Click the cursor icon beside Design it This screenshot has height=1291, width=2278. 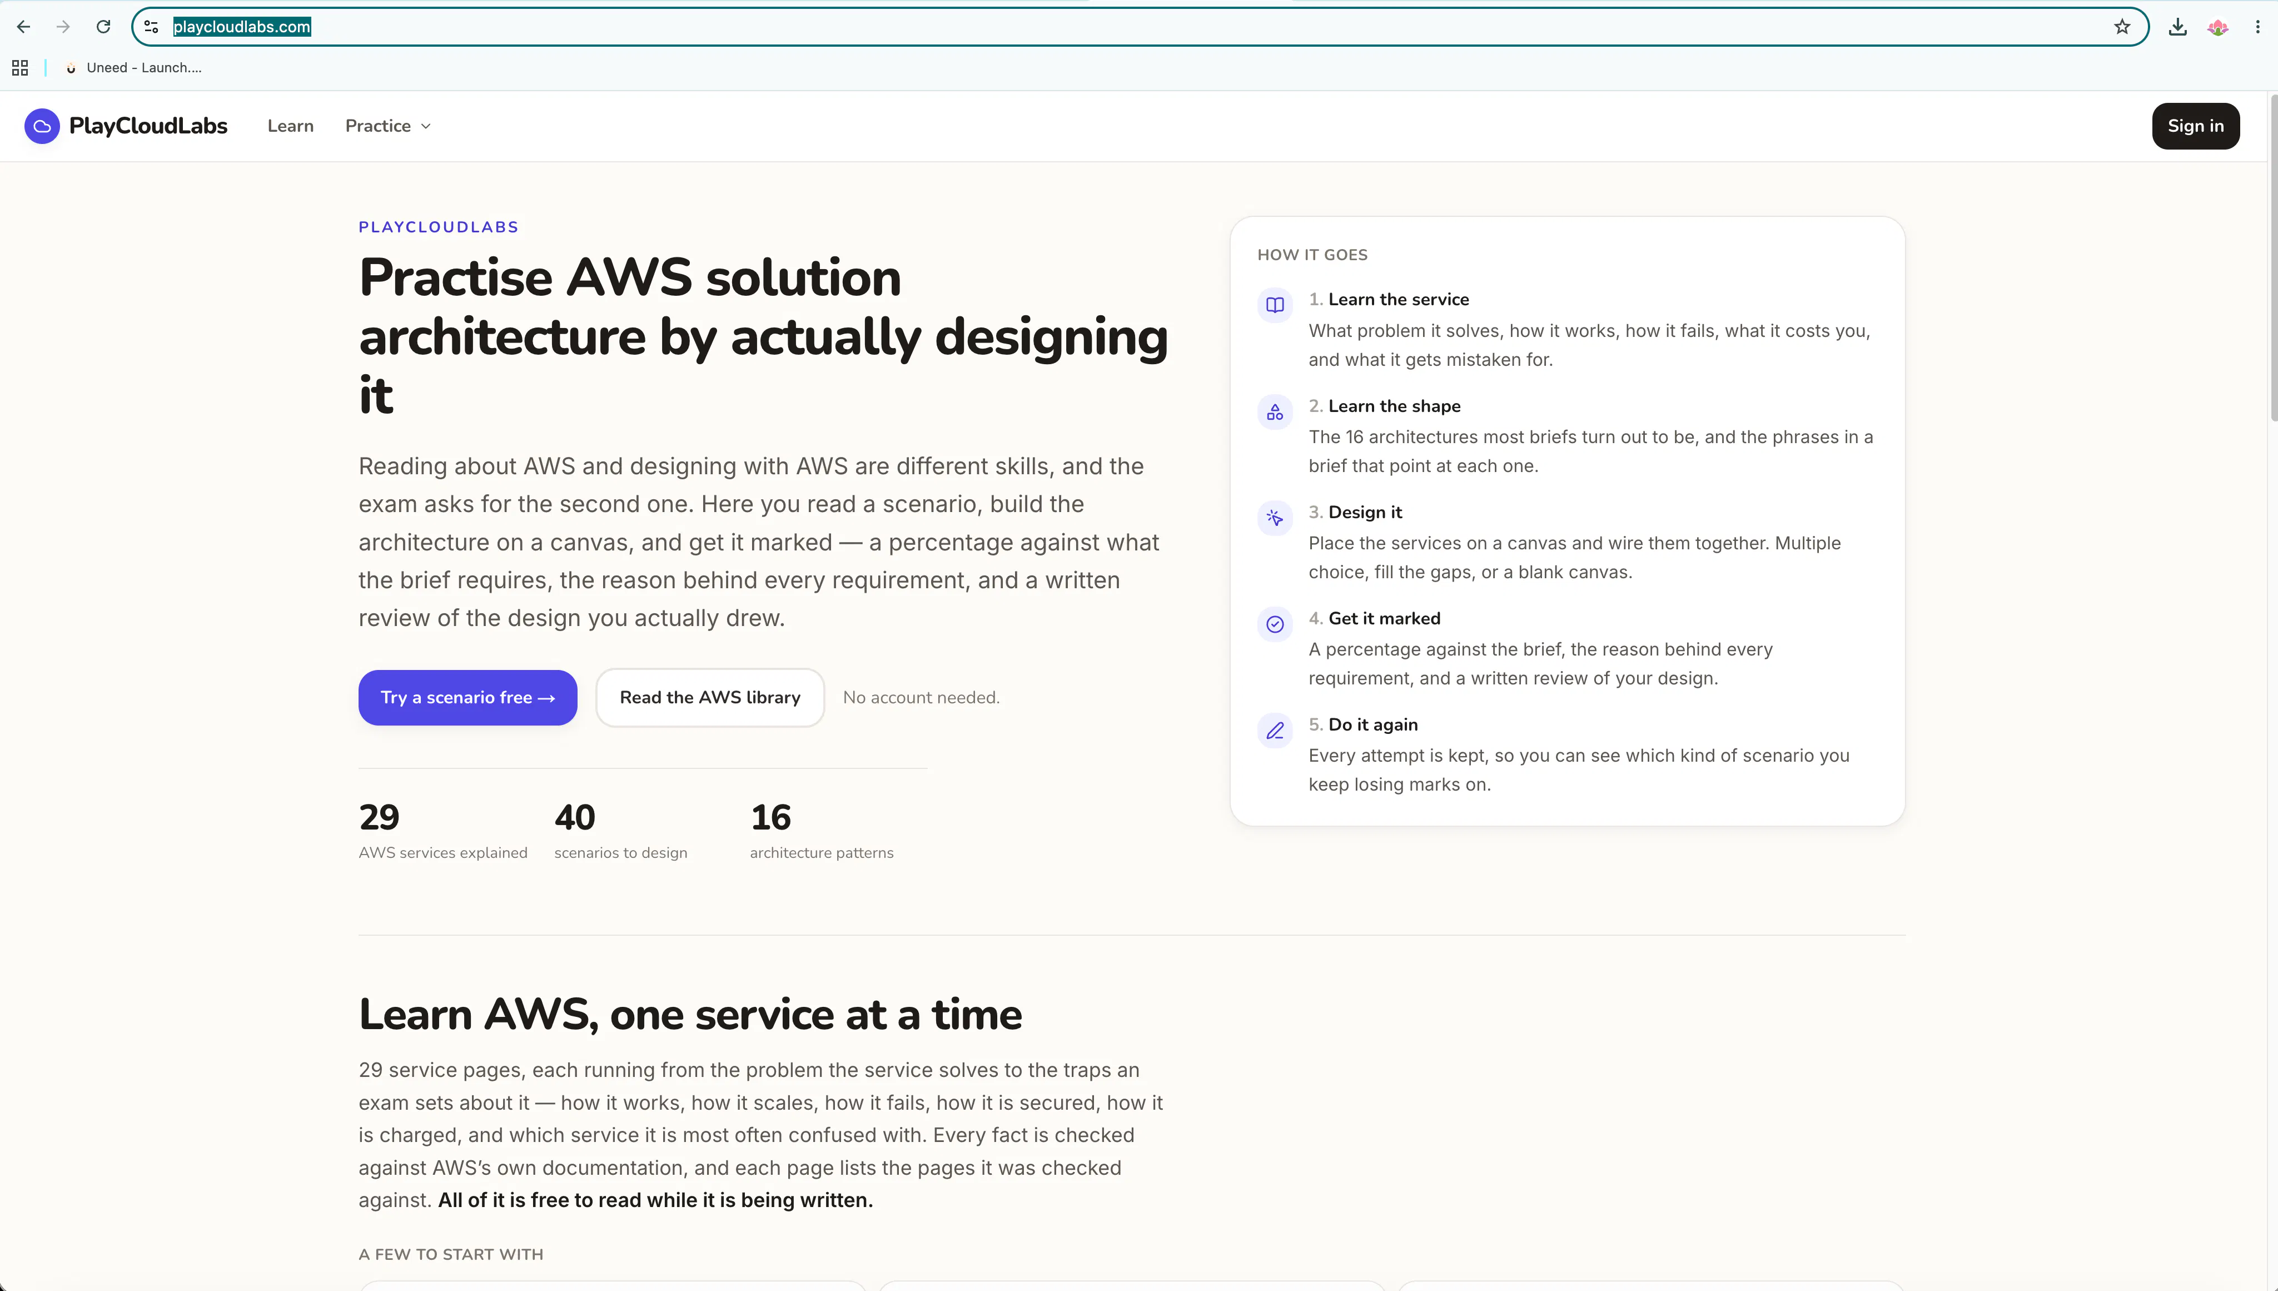pos(1275,518)
